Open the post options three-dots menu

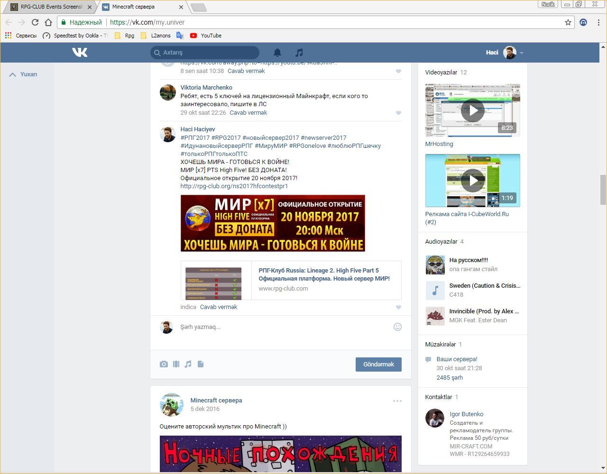397,401
